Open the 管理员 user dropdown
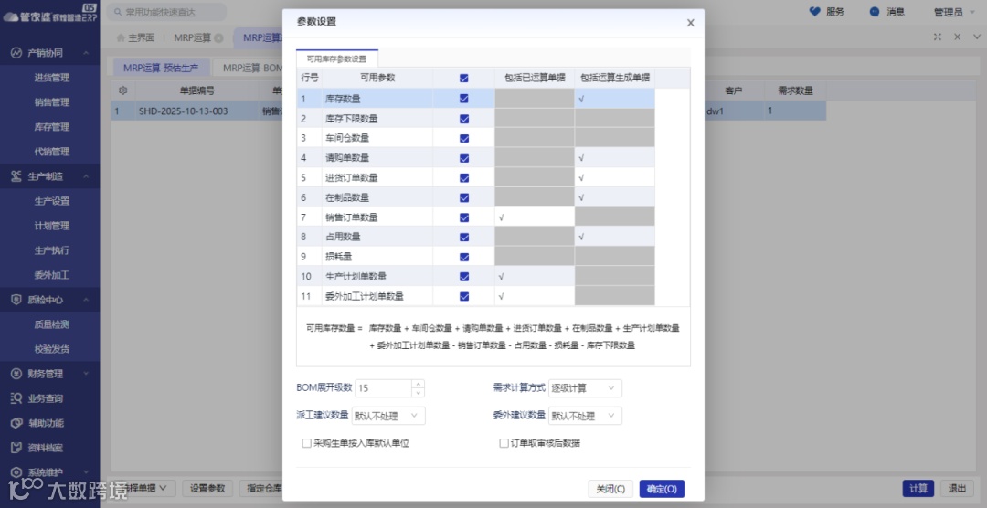987x508 pixels. [x=956, y=12]
